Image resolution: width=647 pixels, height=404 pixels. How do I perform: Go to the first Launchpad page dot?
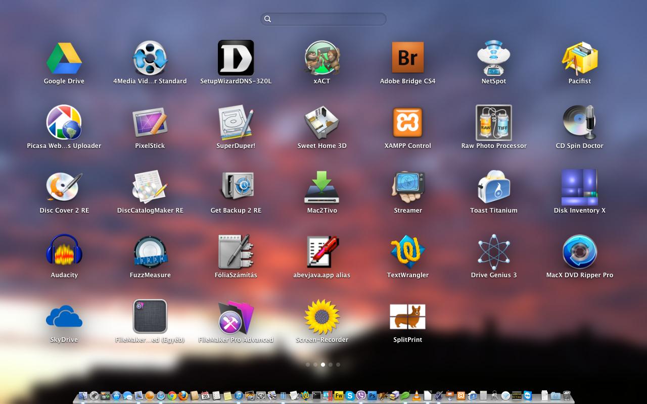click(x=308, y=364)
